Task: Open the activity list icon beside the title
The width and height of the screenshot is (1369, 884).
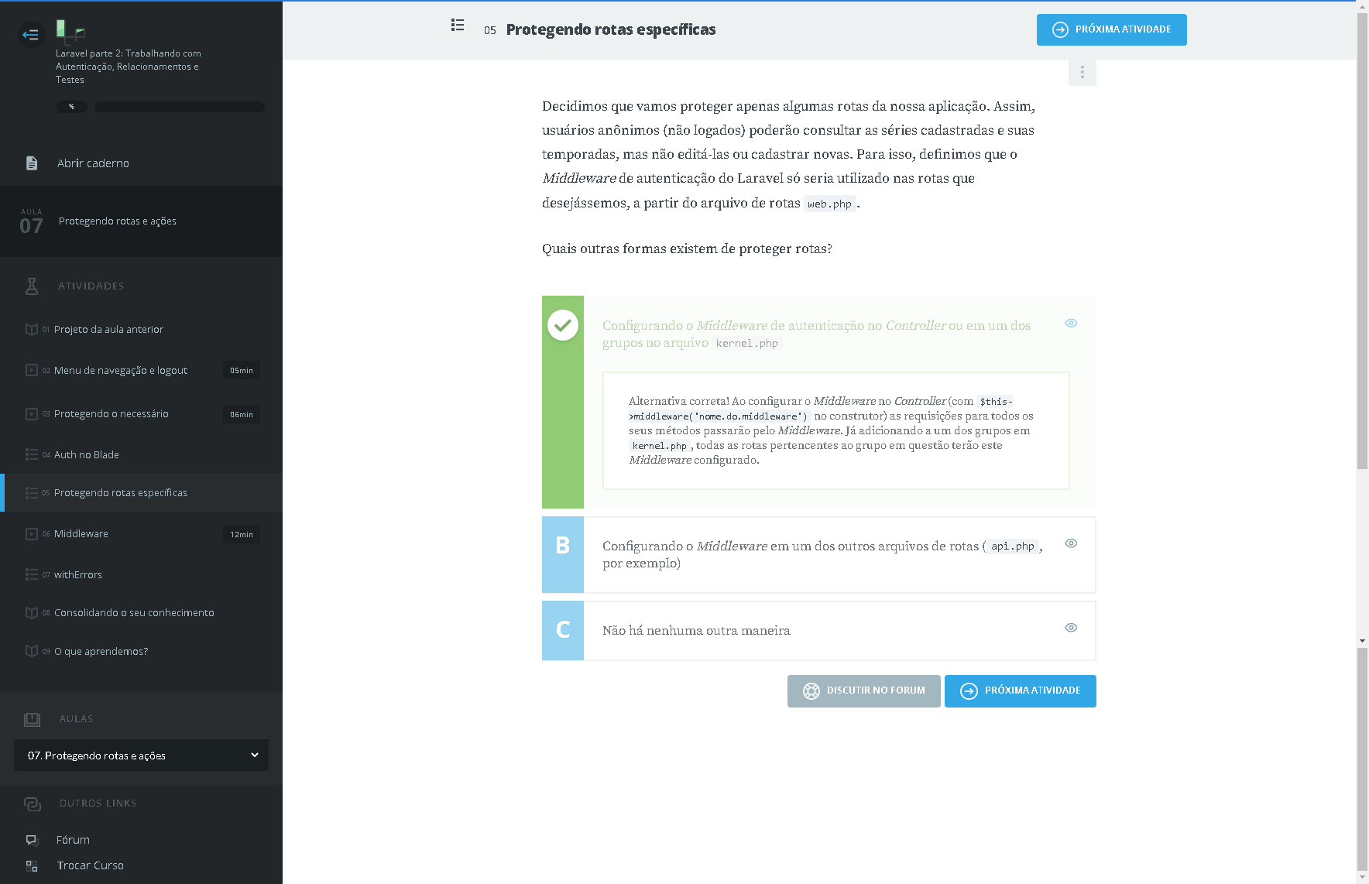Action: tap(458, 26)
